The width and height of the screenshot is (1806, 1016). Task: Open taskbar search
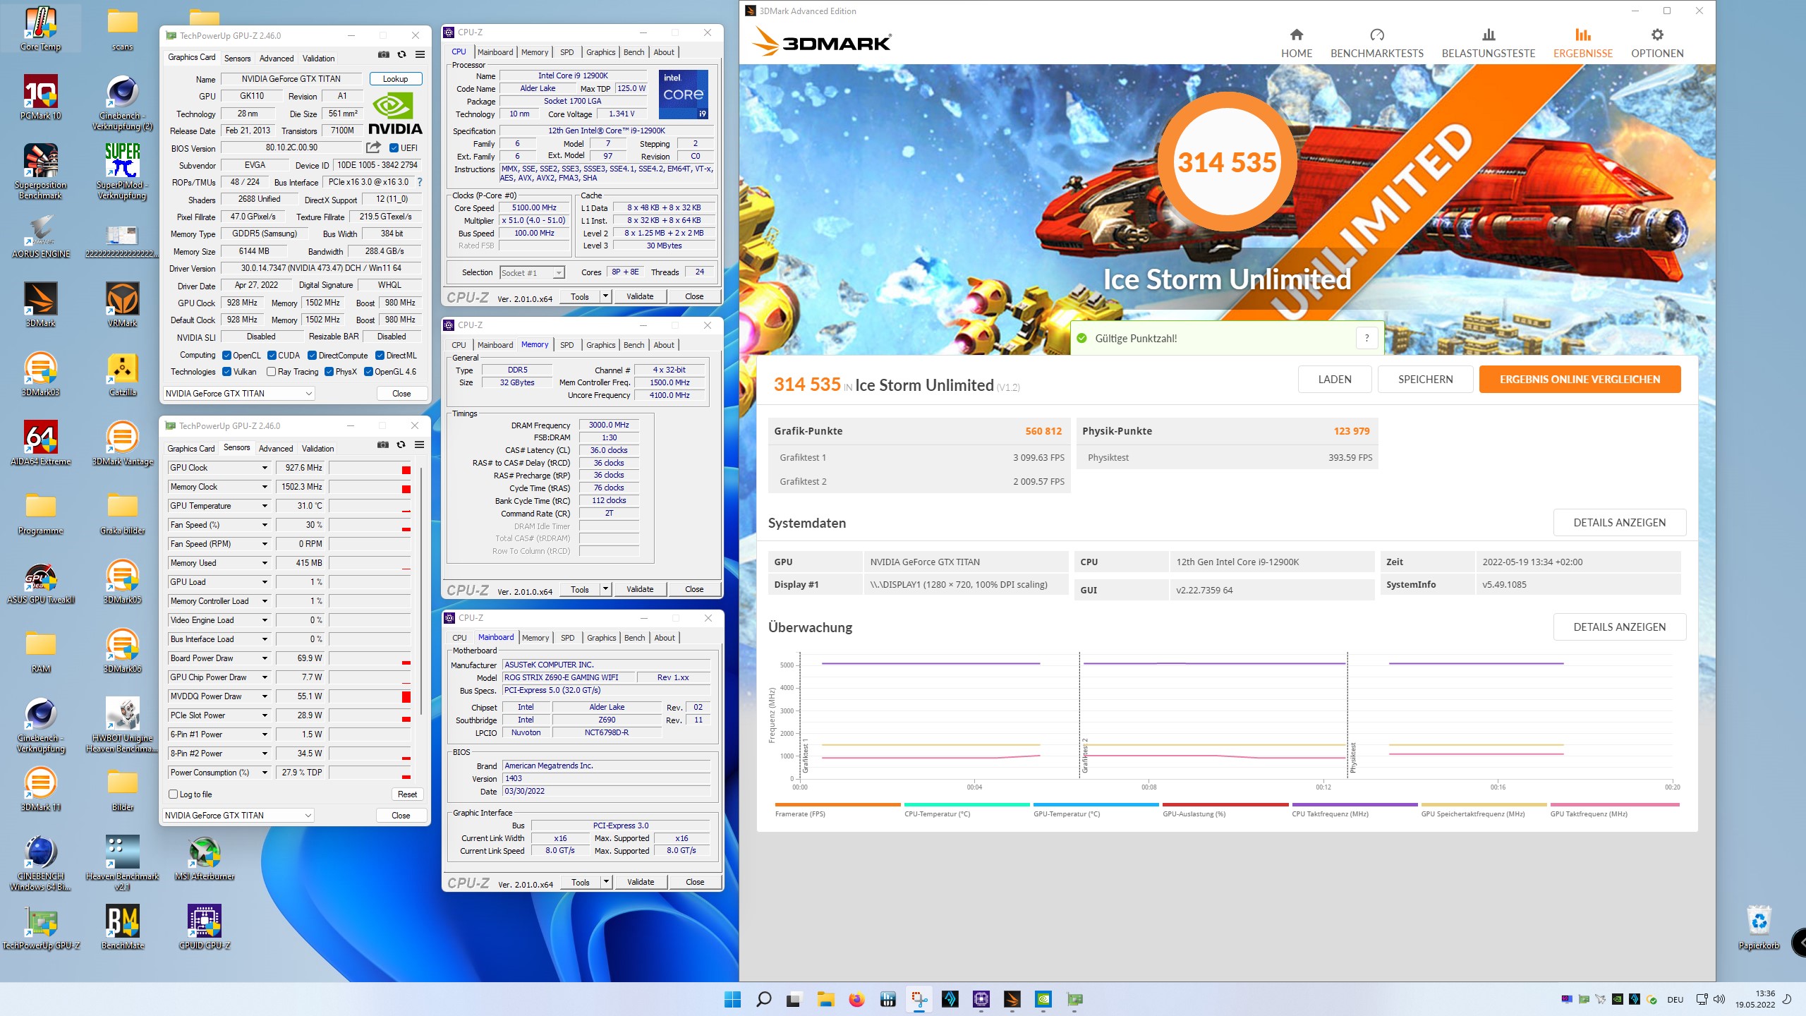pyautogui.click(x=763, y=999)
